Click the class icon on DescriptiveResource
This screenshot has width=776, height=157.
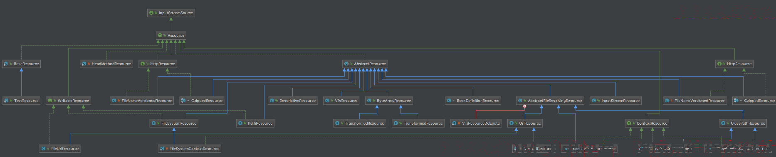tap(272, 101)
